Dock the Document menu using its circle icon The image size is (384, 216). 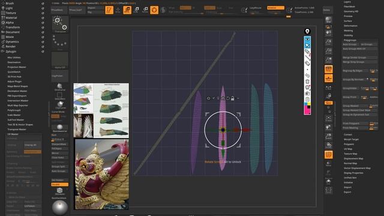(x=43, y=32)
